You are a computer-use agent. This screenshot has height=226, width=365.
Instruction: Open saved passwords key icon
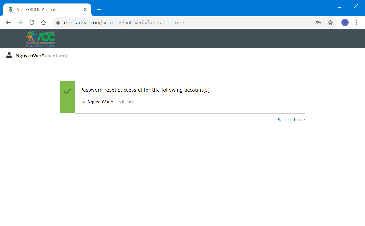click(x=319, y=23)
